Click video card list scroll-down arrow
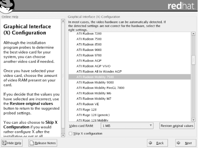Viewport: 198px width, 148px height. [x=193, y=120]
